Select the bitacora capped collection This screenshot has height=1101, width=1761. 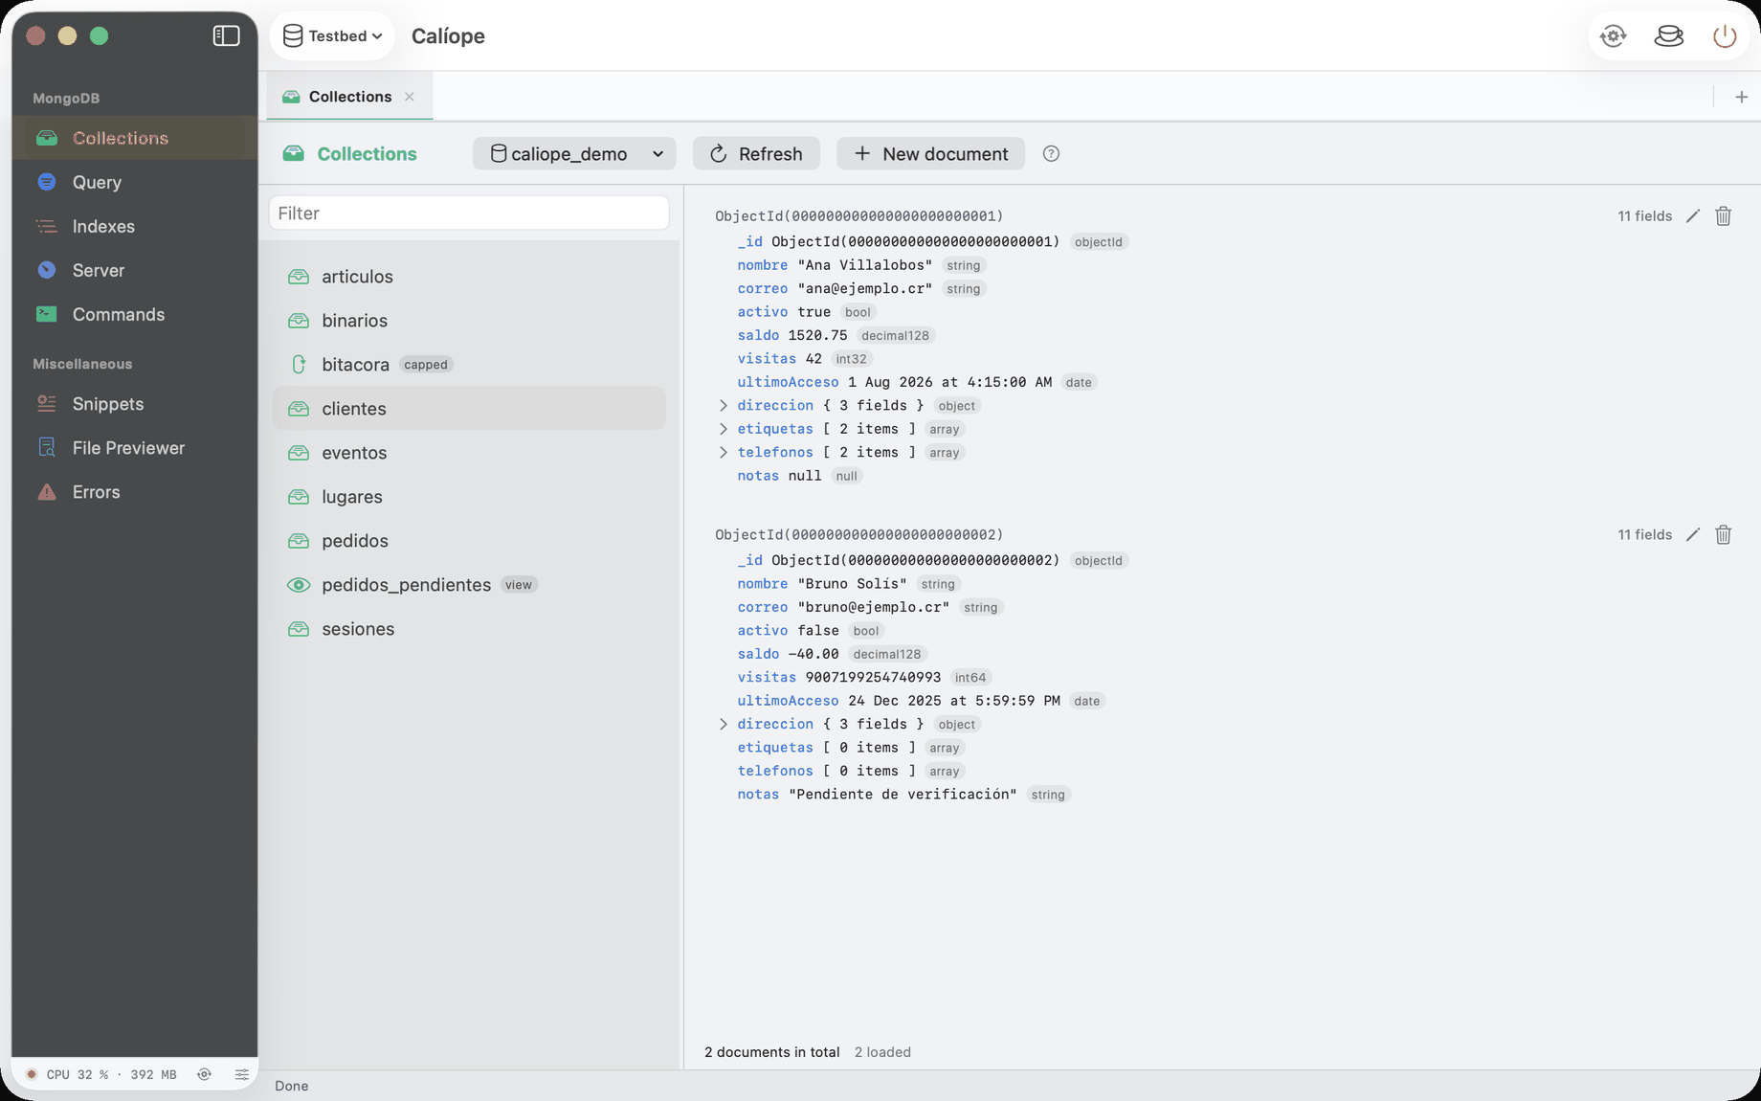[x=469, y=365]
